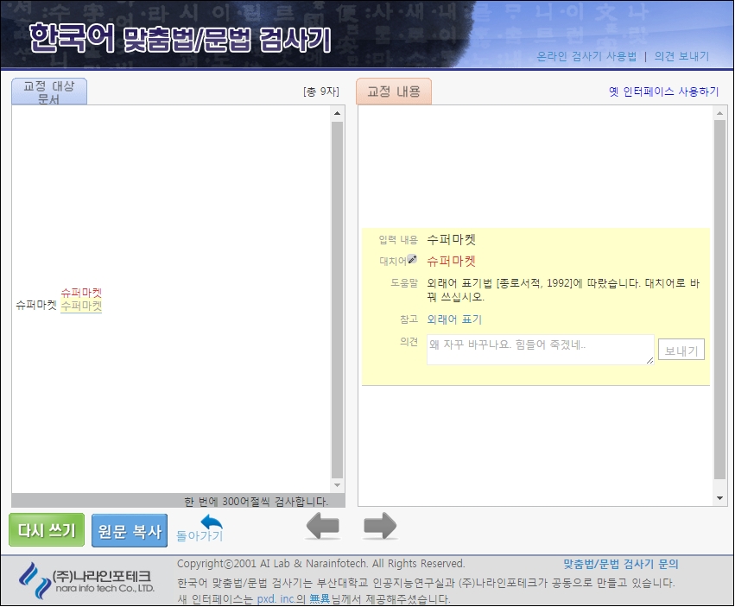Click the underlined 수퍼마켓 word in the document
Screen dimensions: 735x607
click(x=81, y=306)
